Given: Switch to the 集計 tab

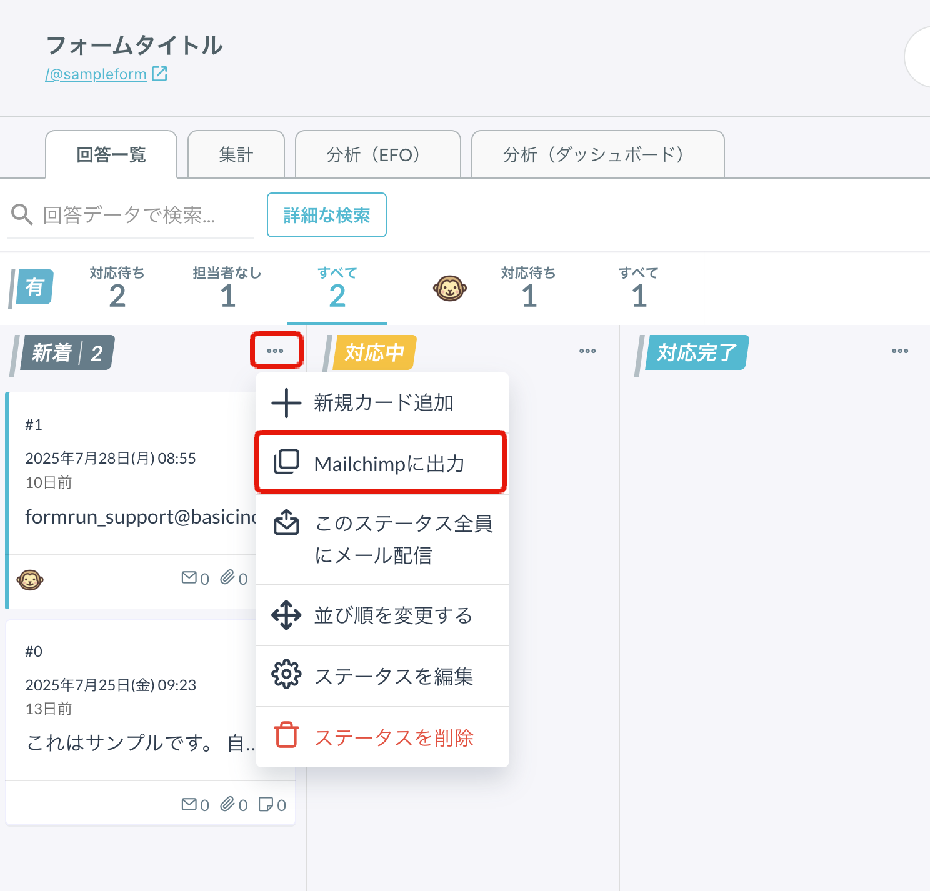Looking at the screenshot, I should click(236, 154).
